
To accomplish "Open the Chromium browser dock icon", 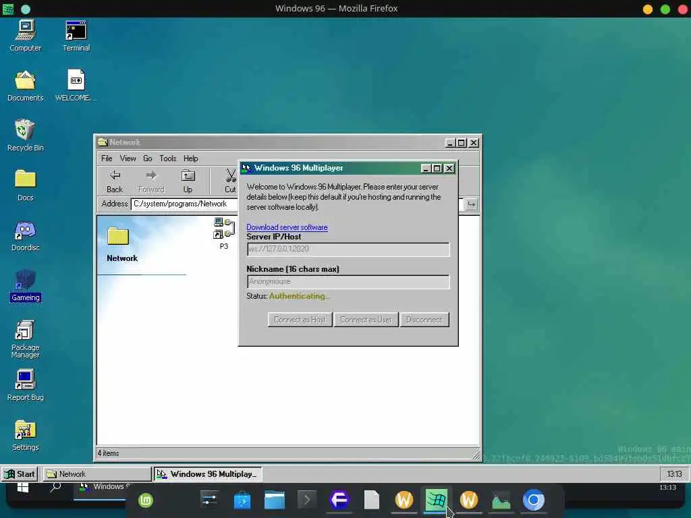I will [x=534, y=500].
